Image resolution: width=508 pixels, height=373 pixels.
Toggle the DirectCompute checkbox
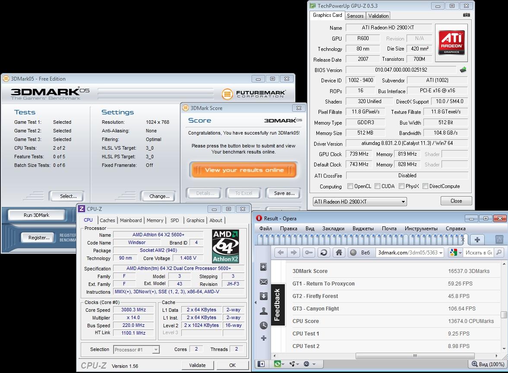425,186
